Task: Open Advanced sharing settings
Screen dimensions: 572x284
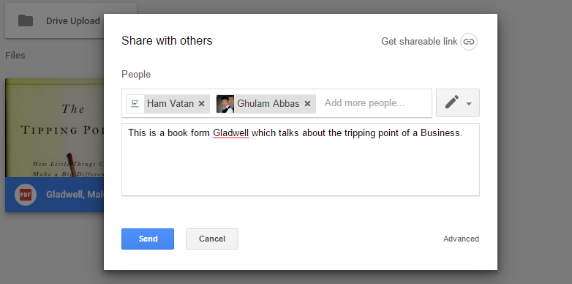Action: pos(461,239)
